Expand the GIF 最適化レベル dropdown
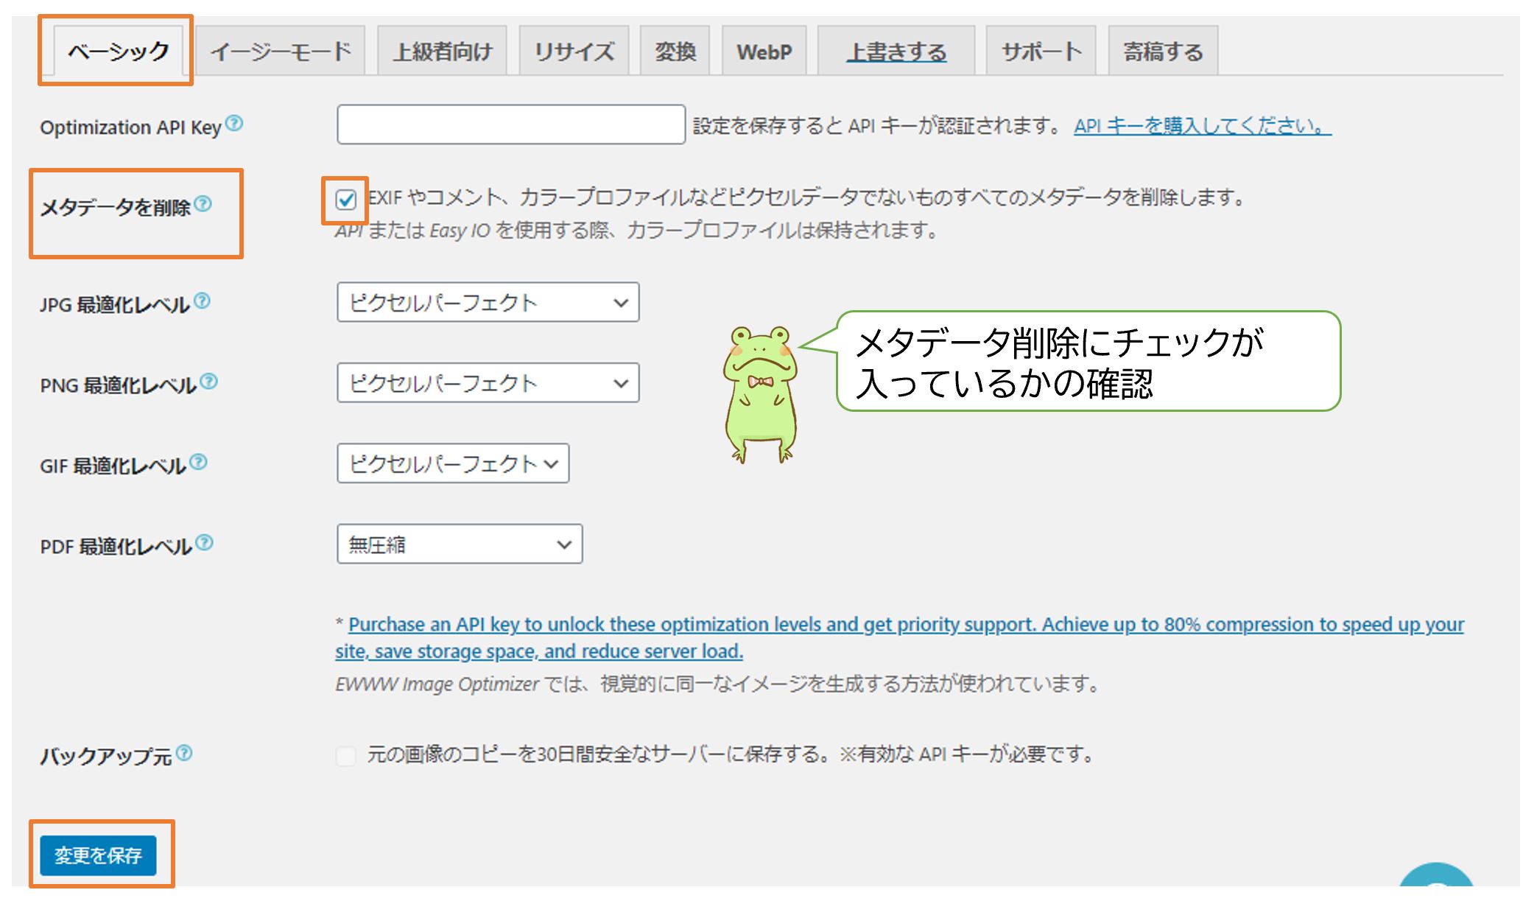The width and height of the screenshot is (1537, 901). click(453, 463)
